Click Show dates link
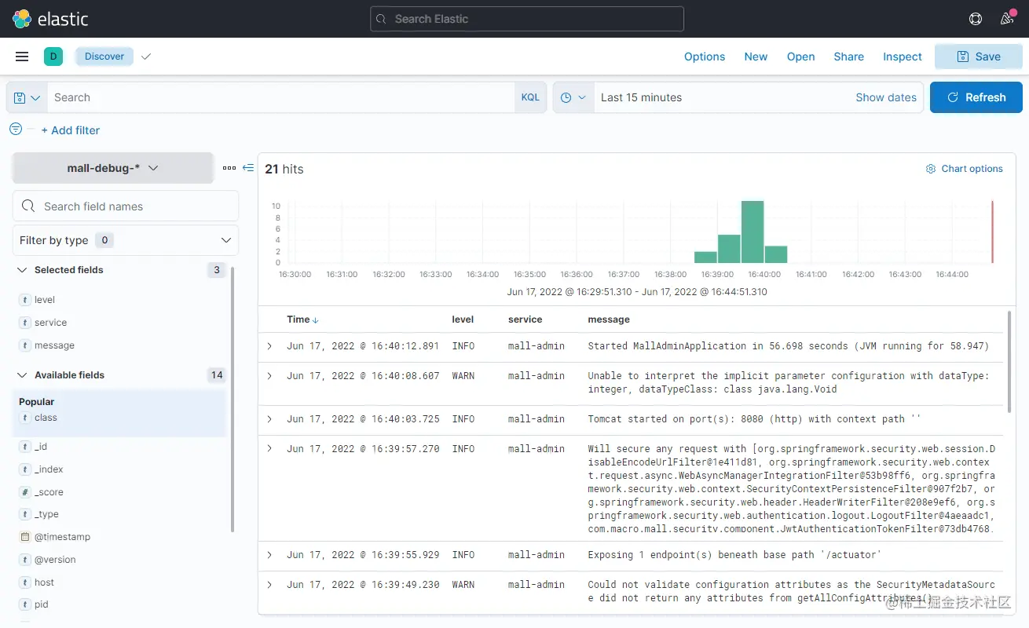 [x=886, y=97]
